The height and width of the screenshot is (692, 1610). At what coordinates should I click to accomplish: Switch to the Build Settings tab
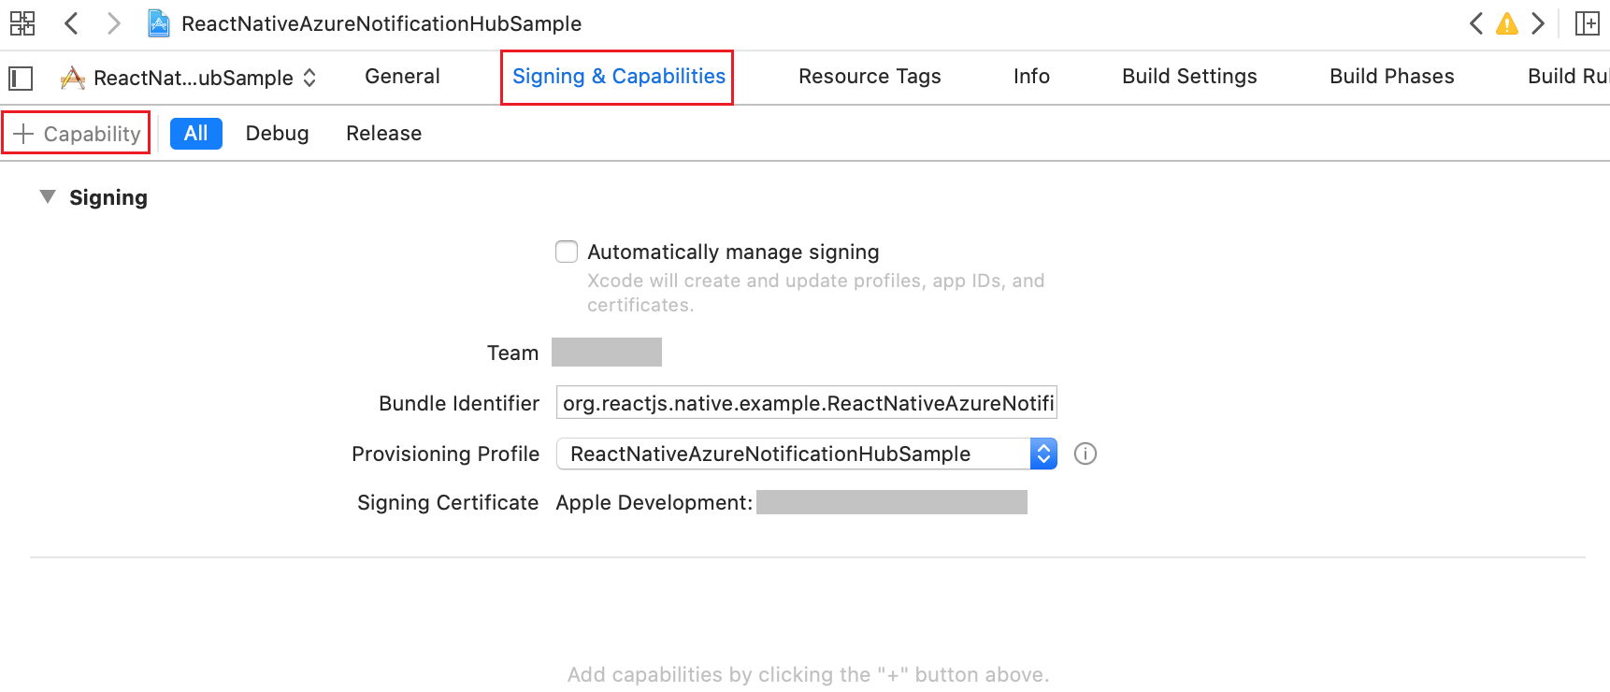1189,77
